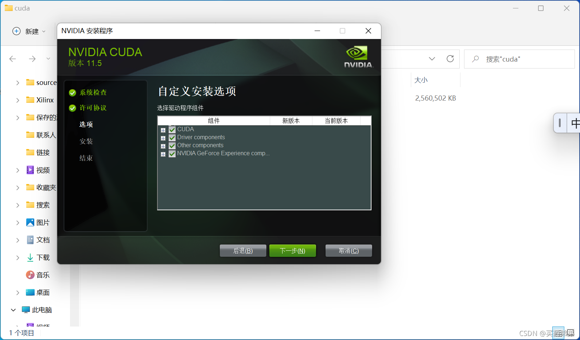This screenshot has width=580, height=340.
Task: Click the green check icon beside 许可协议
Action: 73,108
